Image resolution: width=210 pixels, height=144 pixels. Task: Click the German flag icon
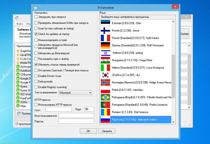pyautogui.click(x=105, y=45)
